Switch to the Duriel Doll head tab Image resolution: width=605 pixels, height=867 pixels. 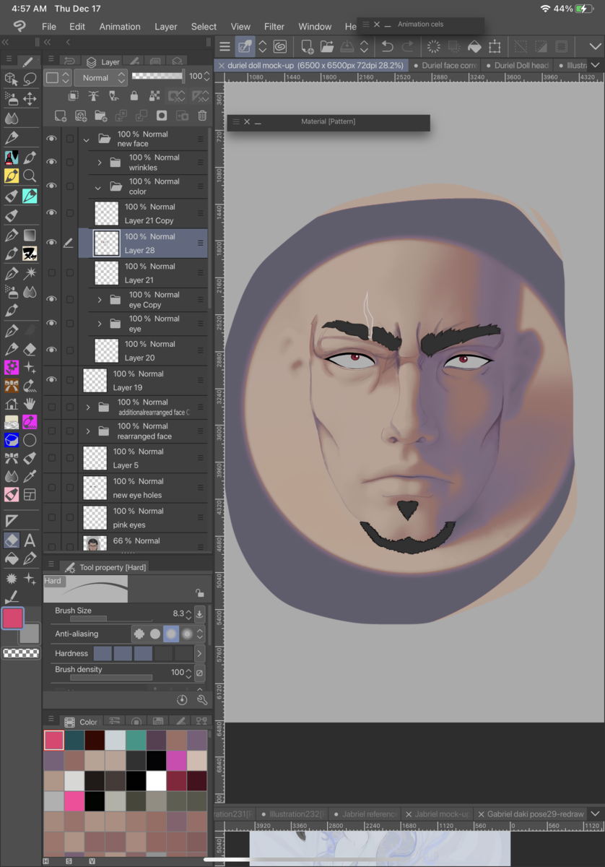click(520, 65)
